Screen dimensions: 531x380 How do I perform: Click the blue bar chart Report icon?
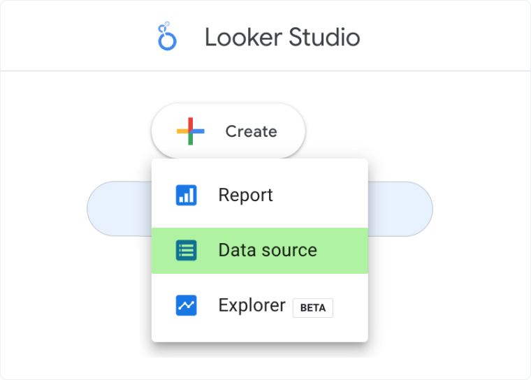[x=187, y=195]
